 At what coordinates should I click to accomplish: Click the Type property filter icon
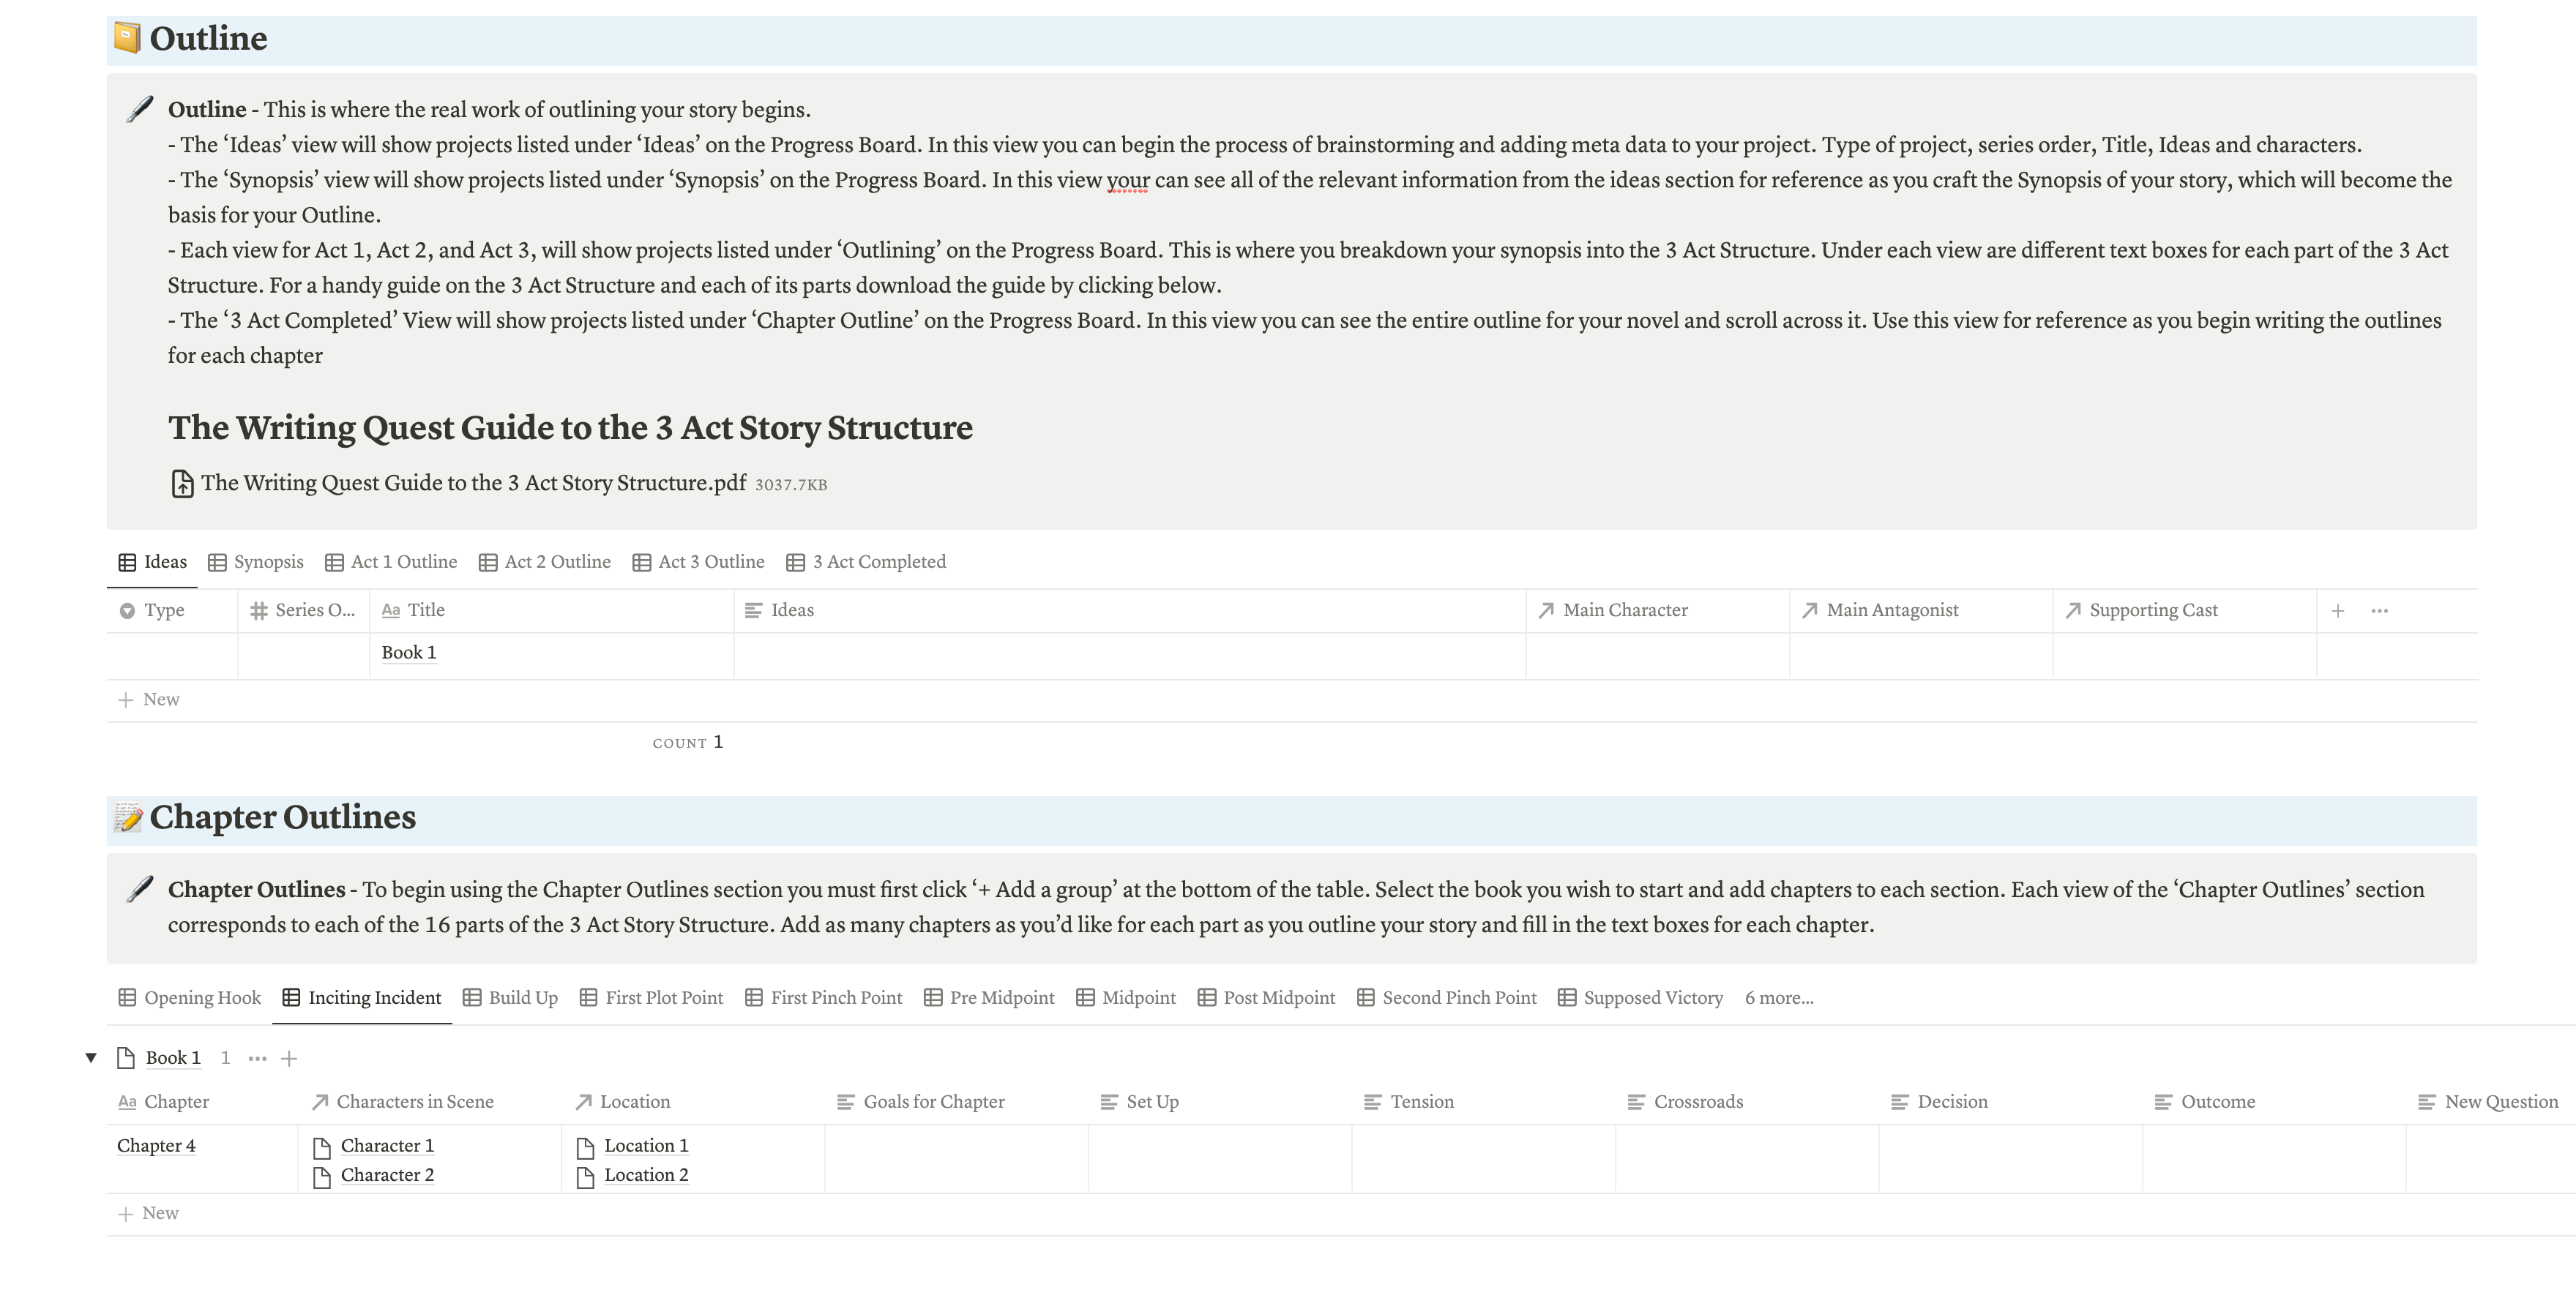[128, 609]
